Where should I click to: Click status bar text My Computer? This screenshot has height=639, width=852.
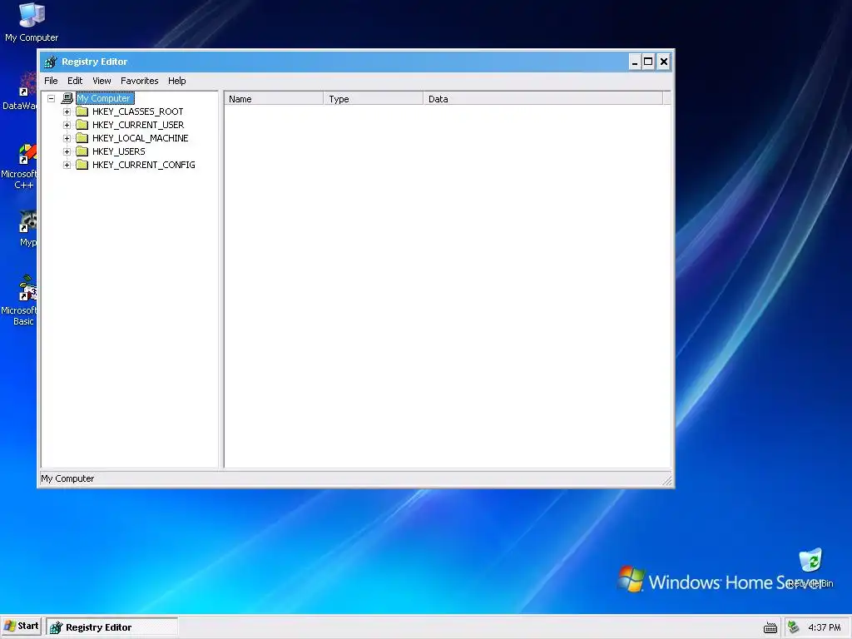(67, 478)
